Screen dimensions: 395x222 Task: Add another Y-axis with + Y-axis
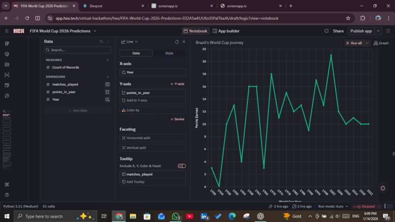pos(177,84)
